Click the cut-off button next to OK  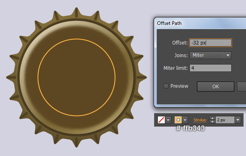pos(241,87)
